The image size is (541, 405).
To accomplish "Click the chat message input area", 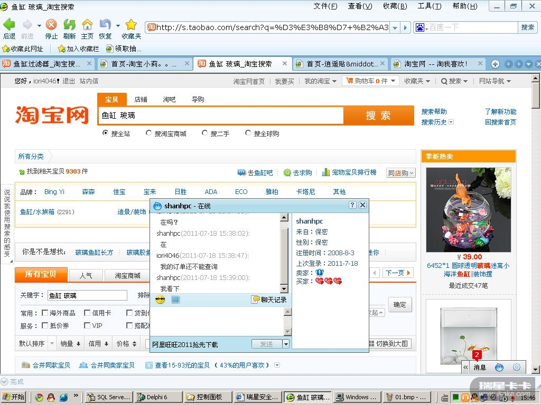I will coord(218,321).
